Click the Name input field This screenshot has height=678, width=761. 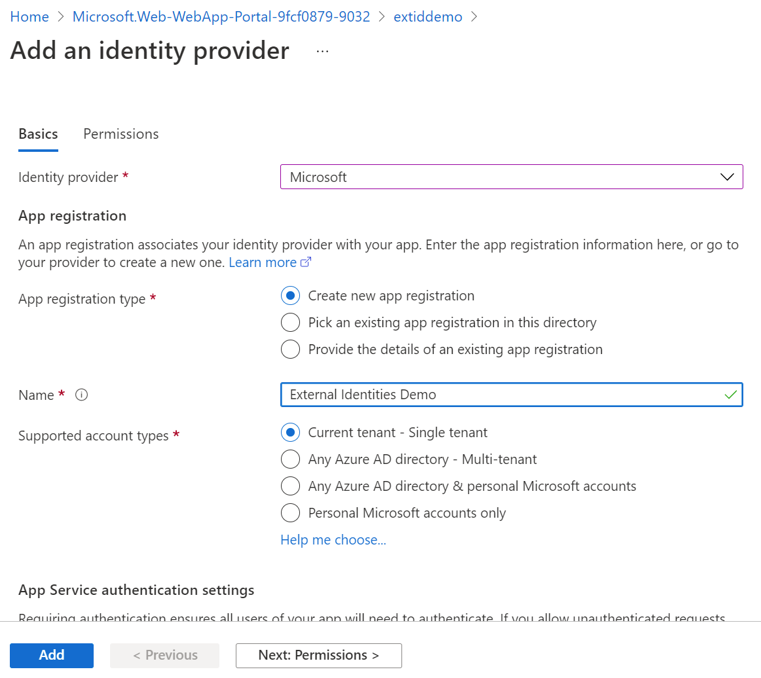tap(498, 395)
